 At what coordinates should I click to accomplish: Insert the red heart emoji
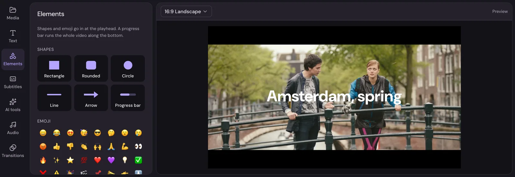tap(98, 160)
